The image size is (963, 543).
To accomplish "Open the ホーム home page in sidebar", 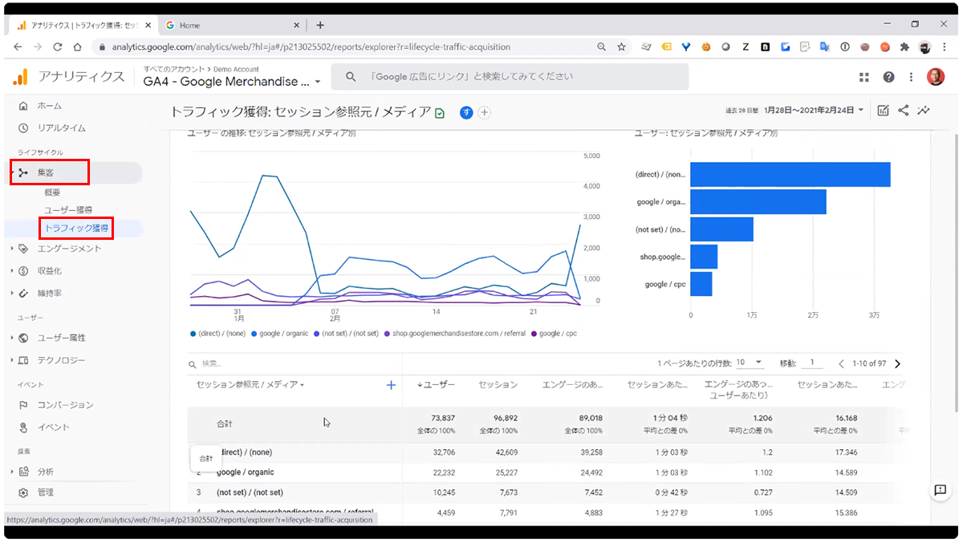I will click(50, 106).
